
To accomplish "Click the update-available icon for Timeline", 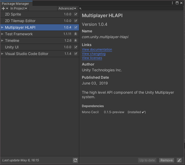I will 76,41.
